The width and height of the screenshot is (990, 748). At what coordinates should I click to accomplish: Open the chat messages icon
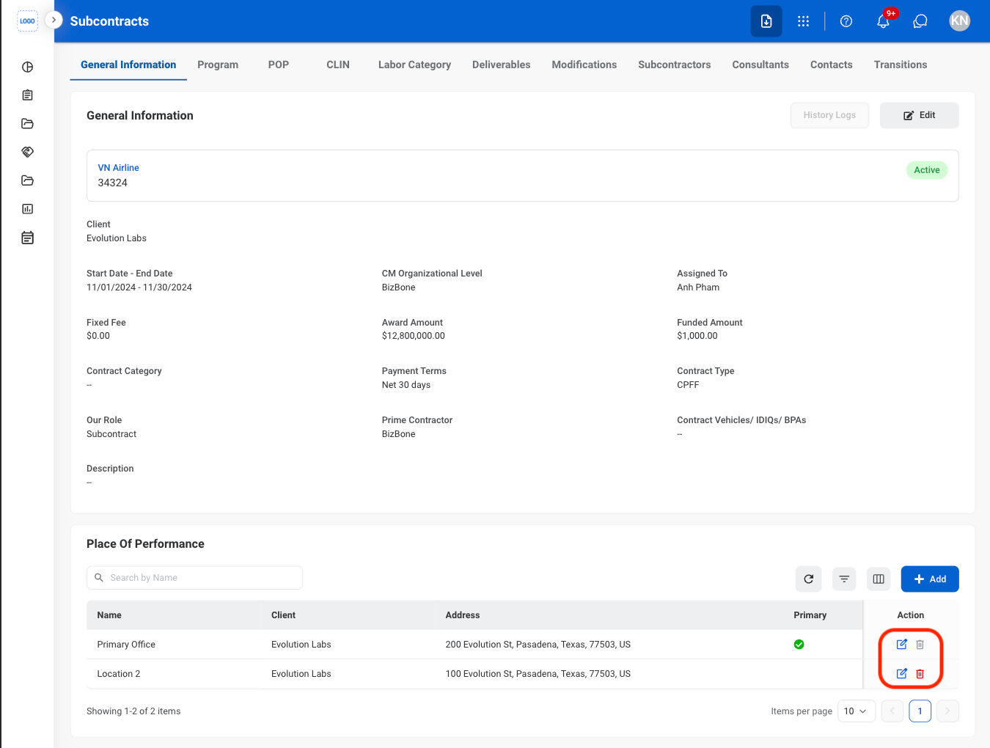pyautogui.click(x=920, y=21)
